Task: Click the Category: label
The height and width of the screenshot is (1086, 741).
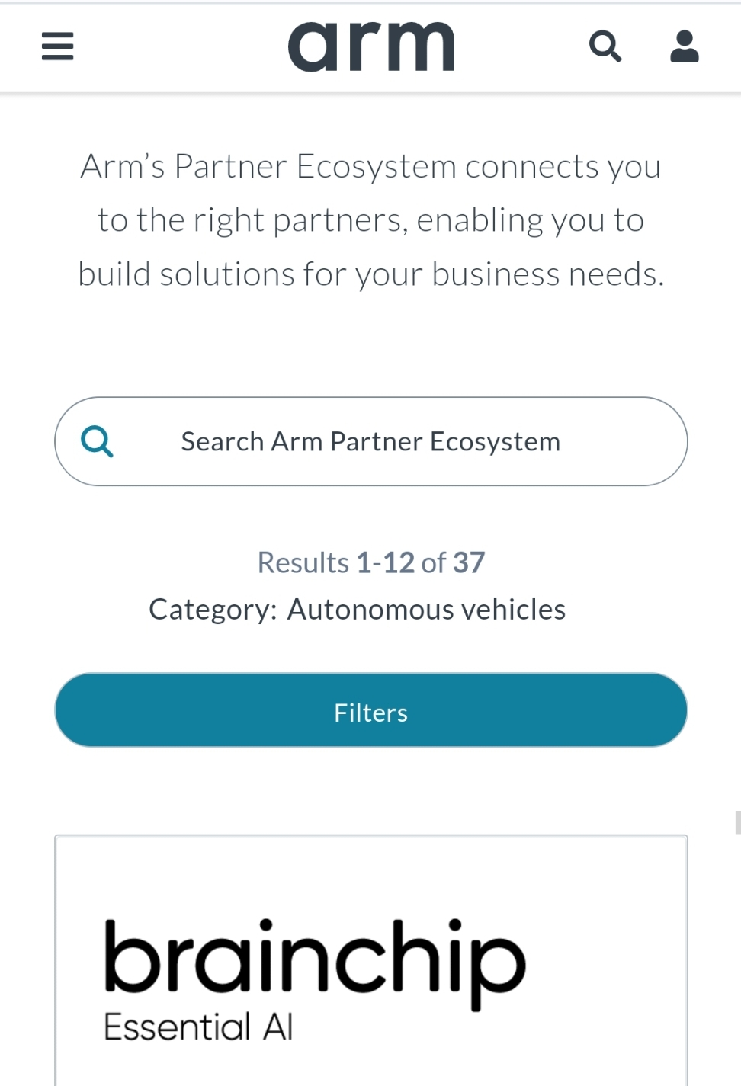Action: pyautogui.click(x=213, y=610)
